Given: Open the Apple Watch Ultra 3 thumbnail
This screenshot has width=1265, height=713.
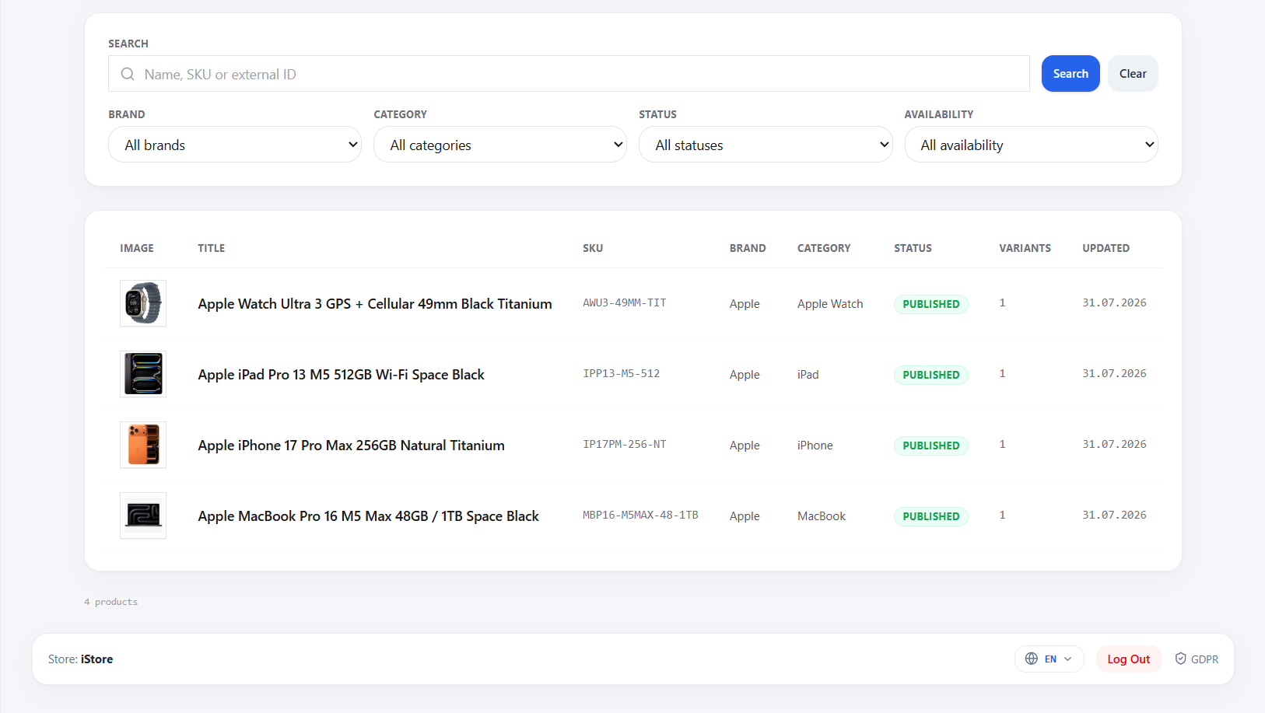Looking at the screenshot, I should coord(143,303).
